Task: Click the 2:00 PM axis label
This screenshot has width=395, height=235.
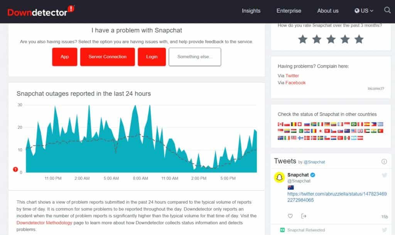Action: click(x=199, y=178)
